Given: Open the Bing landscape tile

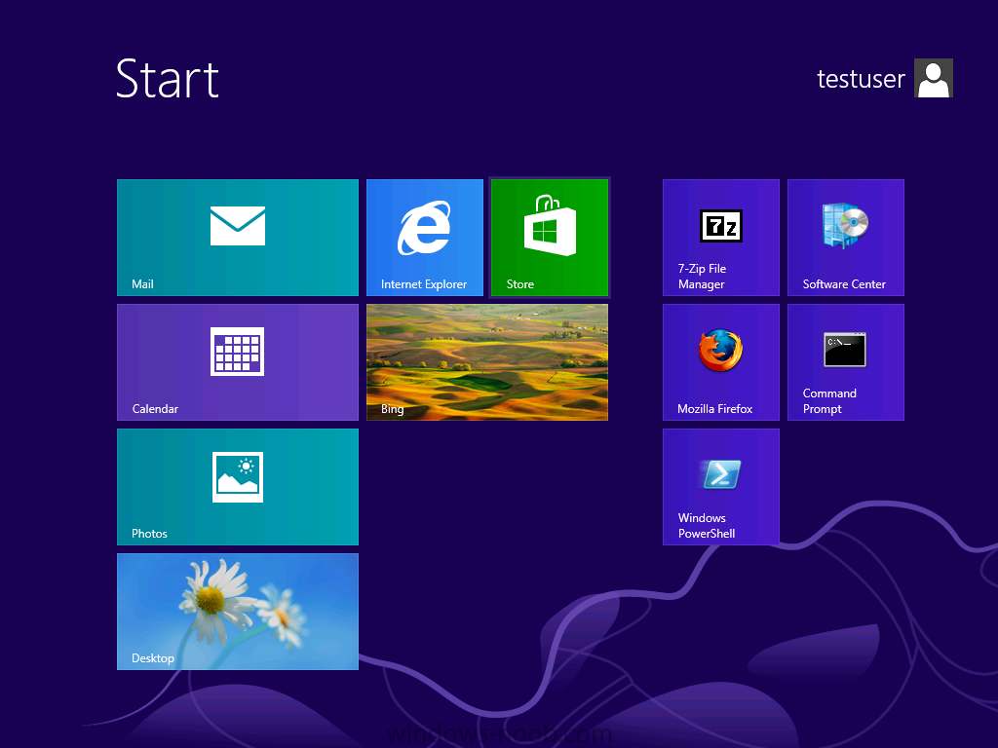Looking at the screenshot, I should [x=487, y=362].
